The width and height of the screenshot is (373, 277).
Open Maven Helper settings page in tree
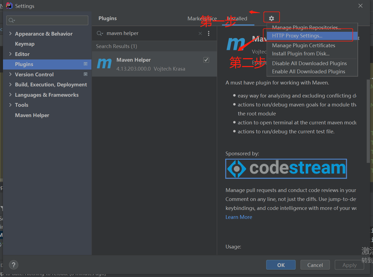click(x=32, y=115)
